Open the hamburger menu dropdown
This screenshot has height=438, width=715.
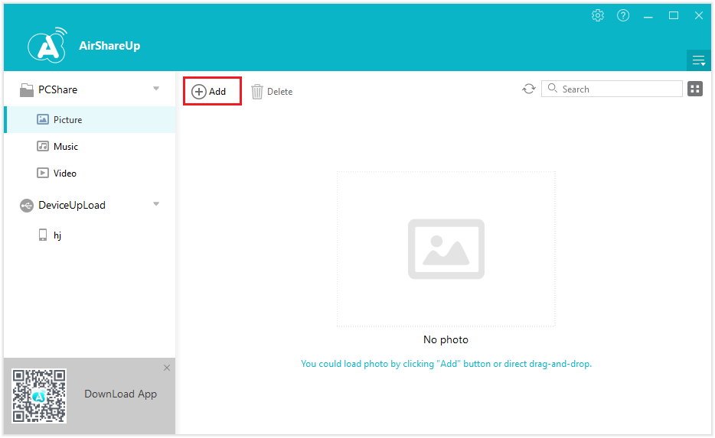tap(699, 60)
